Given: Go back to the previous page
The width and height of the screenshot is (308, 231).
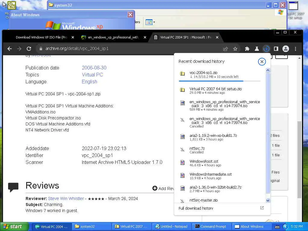Looking at the screenshot, I should (10, 49).
